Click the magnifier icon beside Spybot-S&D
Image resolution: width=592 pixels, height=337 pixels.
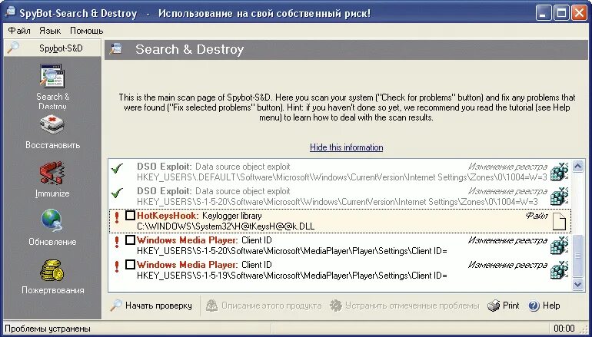click(13, 48)
